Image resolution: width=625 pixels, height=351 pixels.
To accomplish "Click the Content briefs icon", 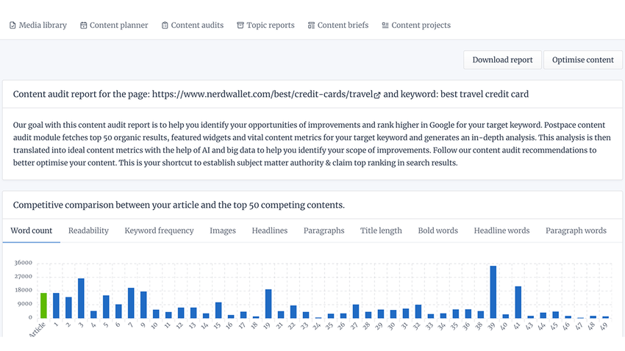I will pyautogui.click(x=311, y=26).
